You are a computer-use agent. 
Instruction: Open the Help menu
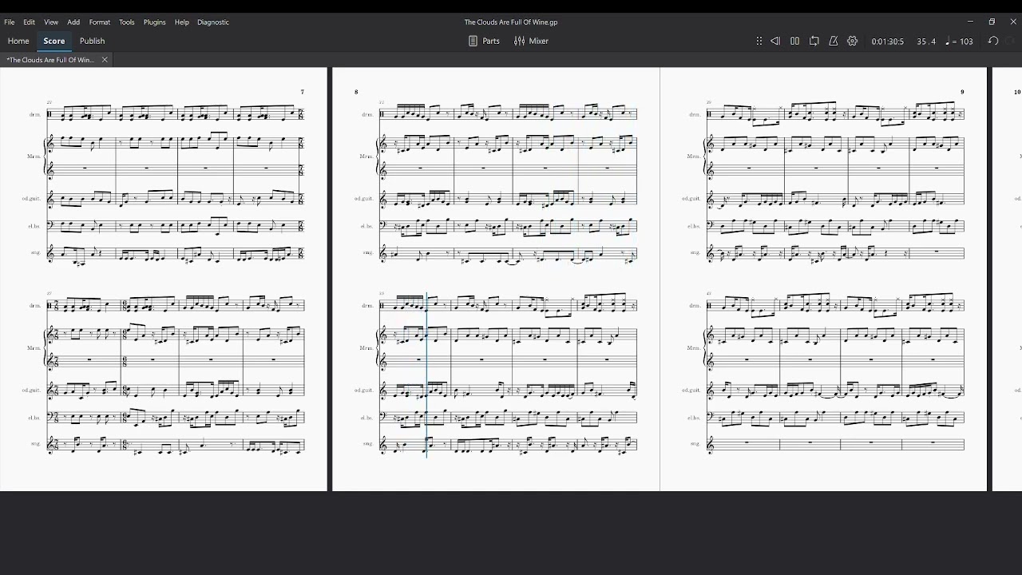click(x=182, y=22)
